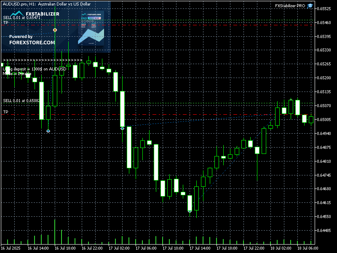
Task: Select the SELL 0.01 at 0.65083 order label
Action: coord(21,100)
